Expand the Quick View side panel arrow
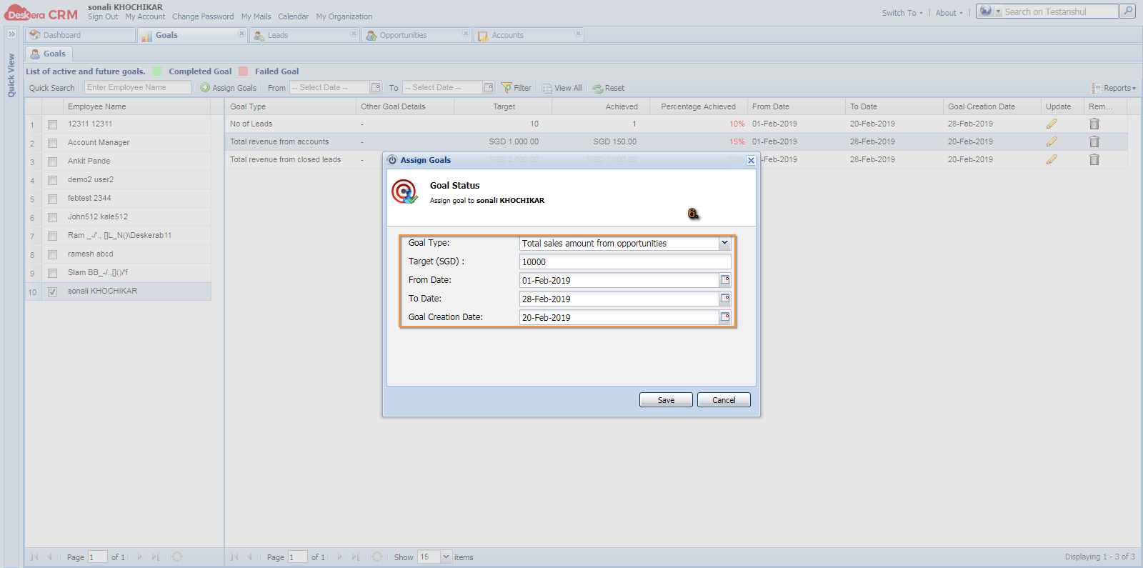Viewport: 1143px width, 568px height. coord(11,34)
